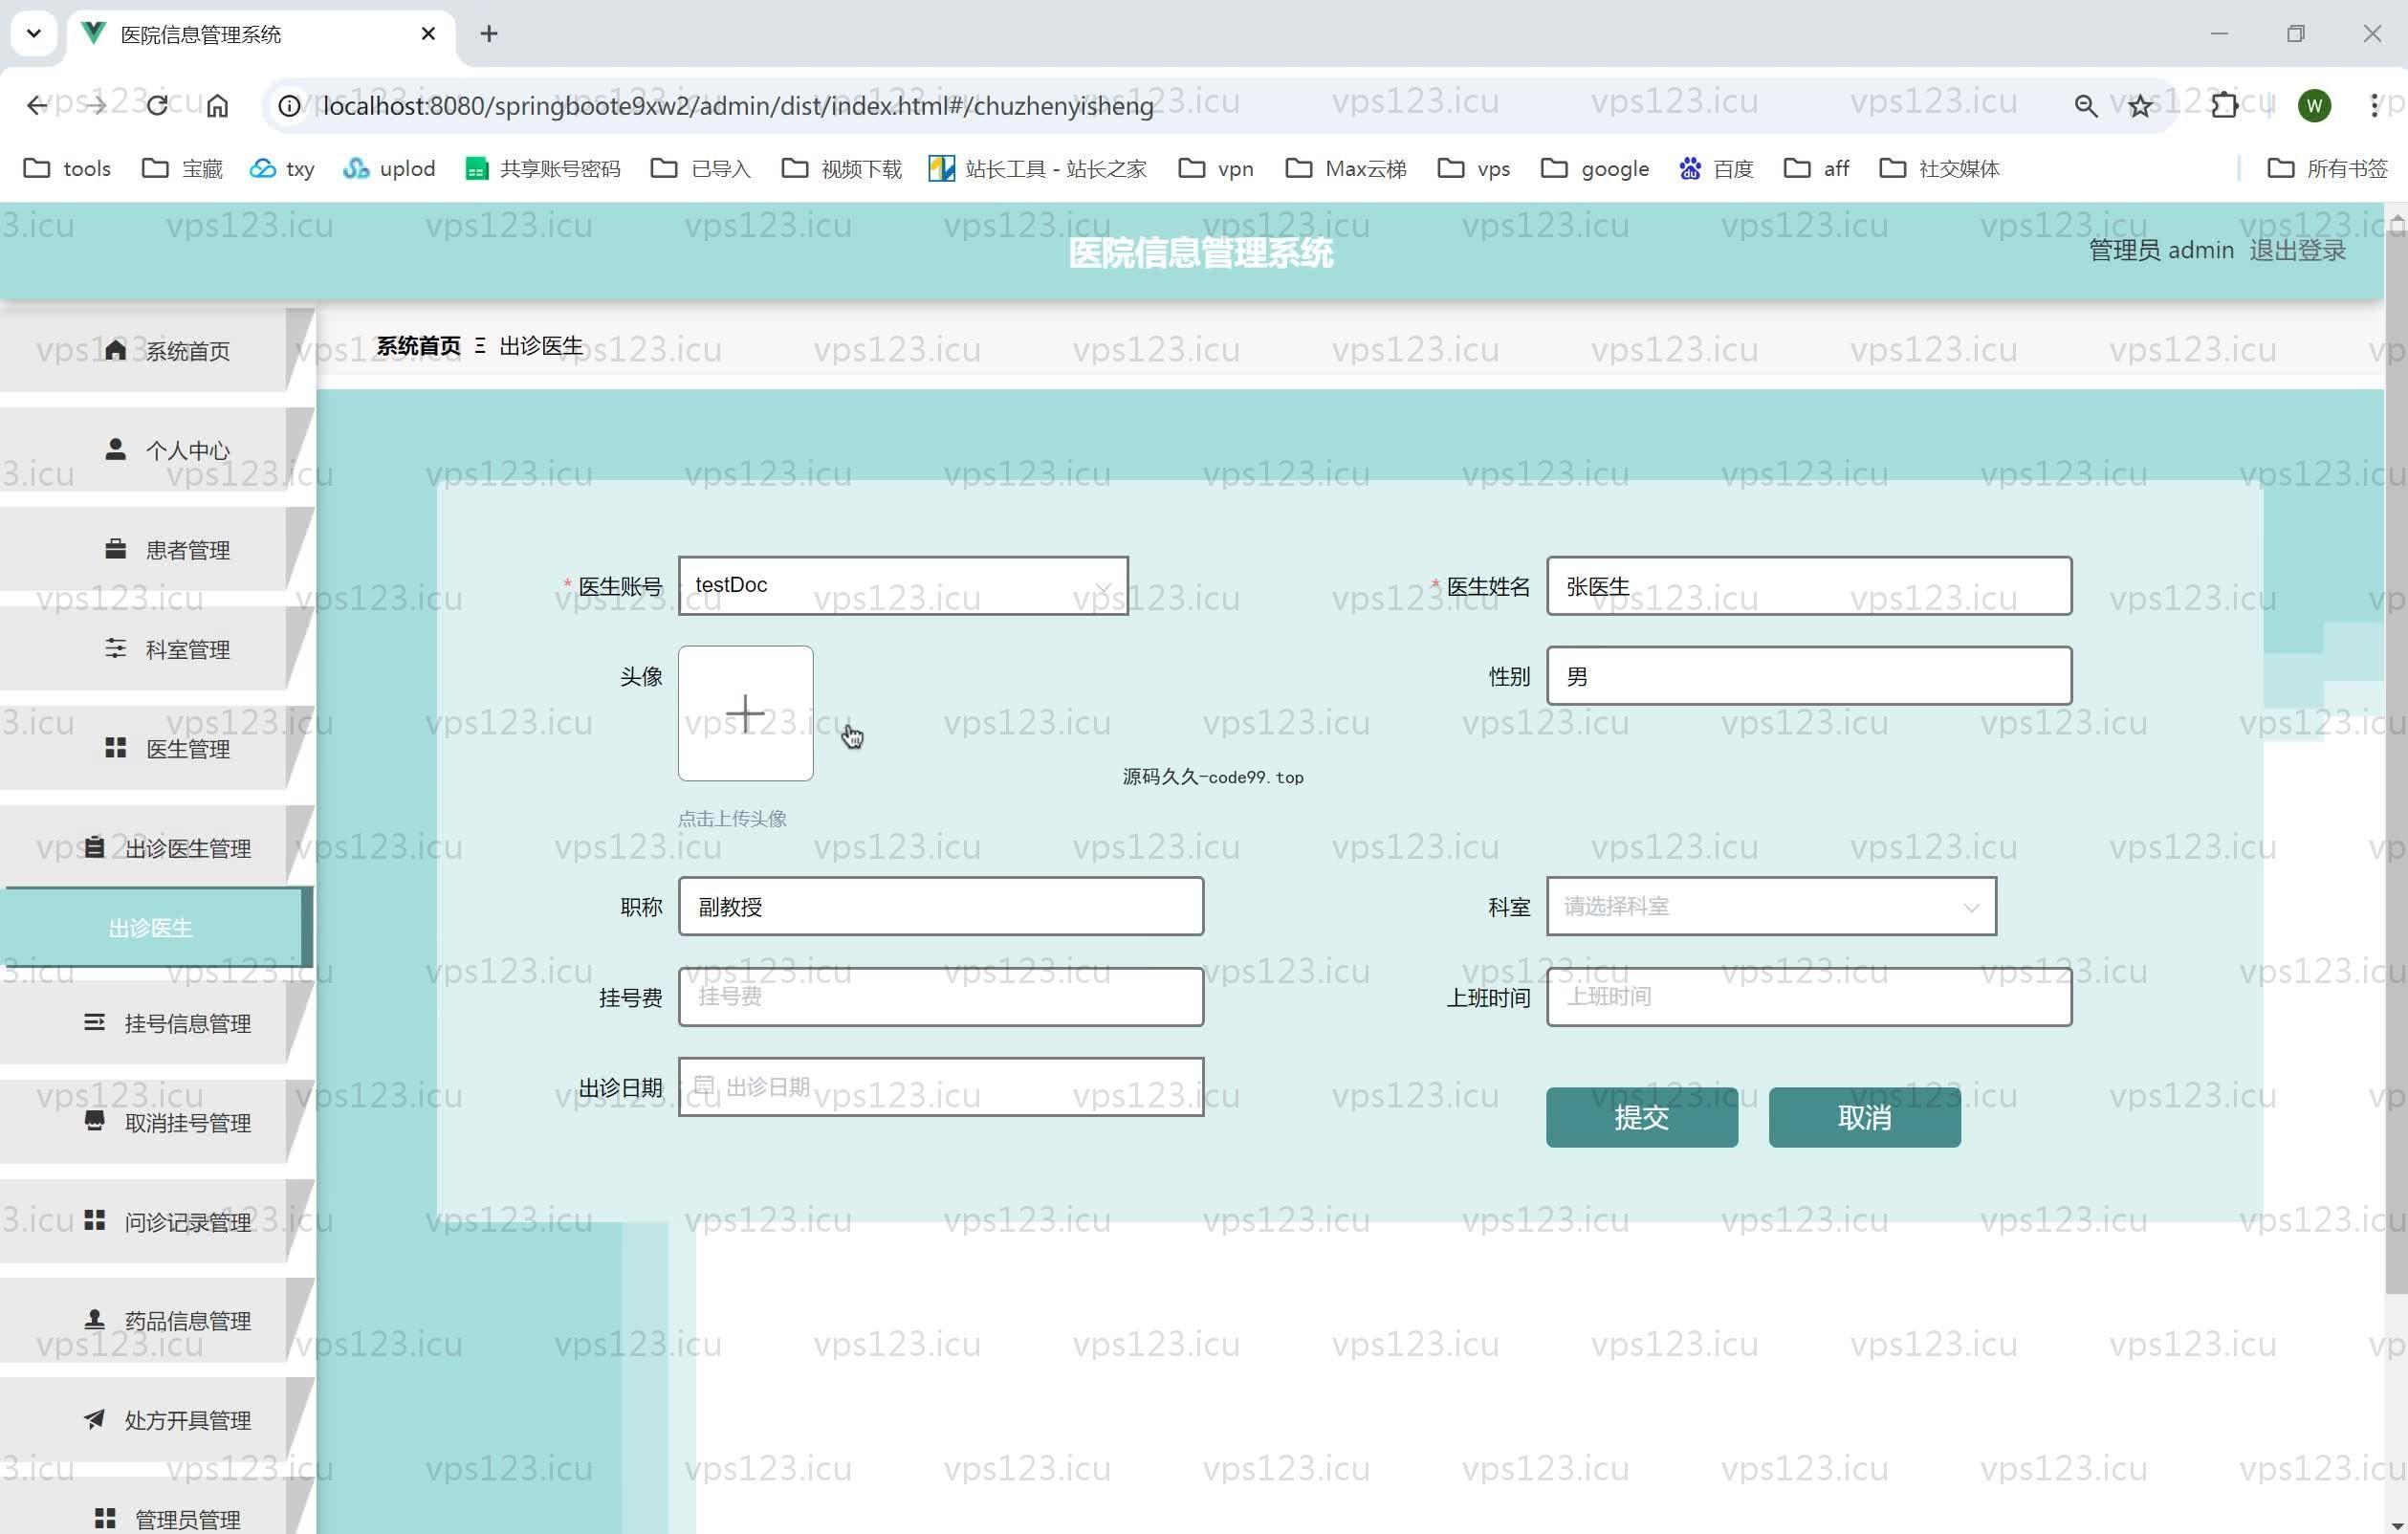This screenshot has width=2408, height=1534.
Task: Click the 医生账号 select box
Action: pyautogui.click(x=902, y=586)
